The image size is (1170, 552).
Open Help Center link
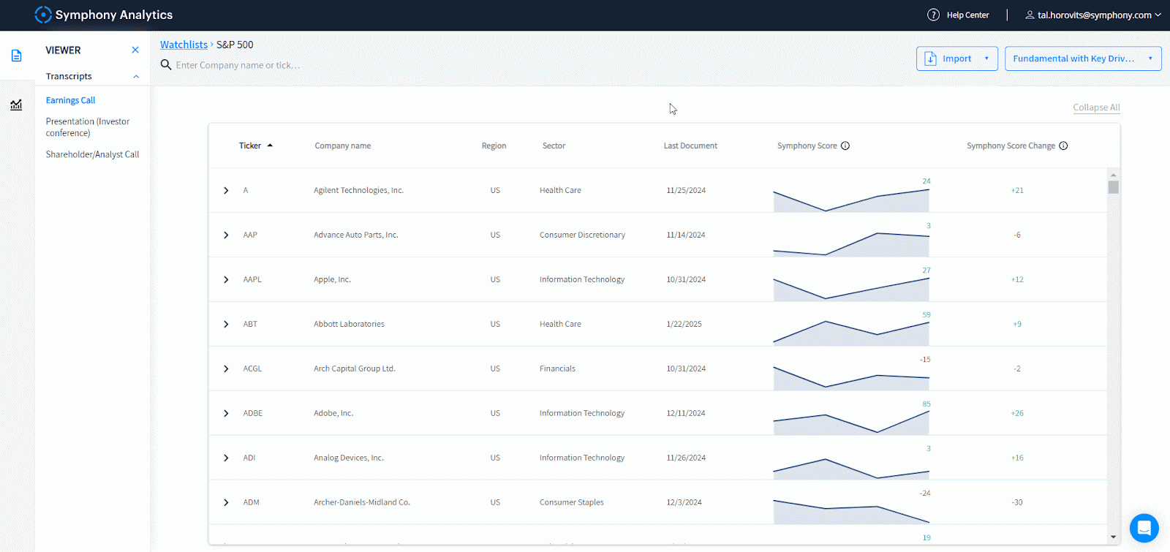(x=967, y=15)
